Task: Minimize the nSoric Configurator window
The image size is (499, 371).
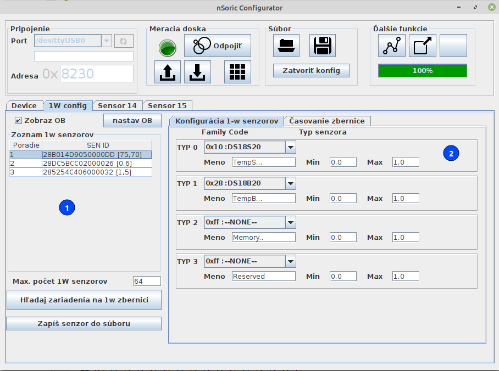Action: pyautogui.click(x=459, y=7)
